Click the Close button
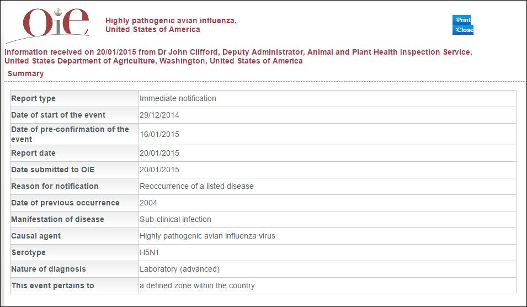The image size is (527, 307). click(463, 30)
